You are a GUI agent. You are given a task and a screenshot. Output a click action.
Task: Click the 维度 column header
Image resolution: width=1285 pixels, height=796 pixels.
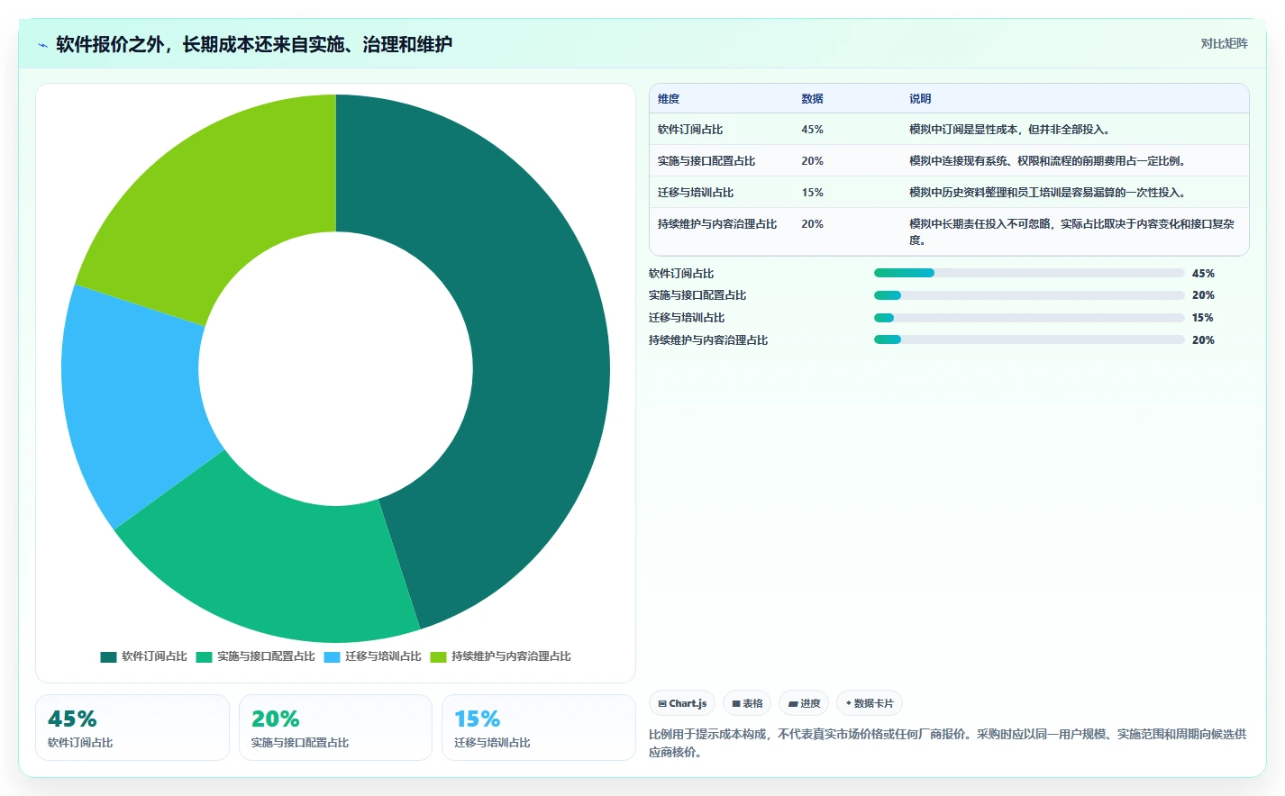(669, 99)
